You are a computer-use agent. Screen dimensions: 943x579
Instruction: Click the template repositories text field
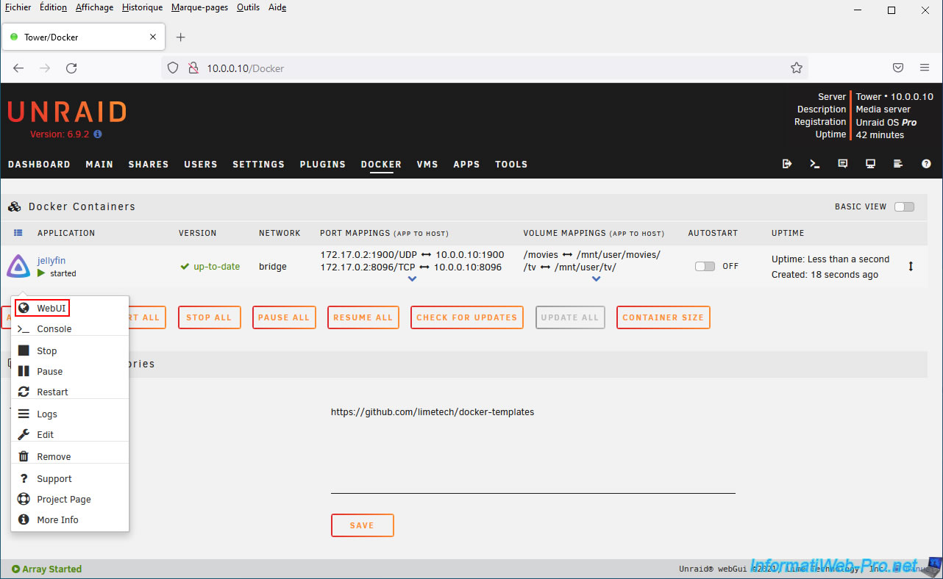pyautogui.click(x=533, y=448)
